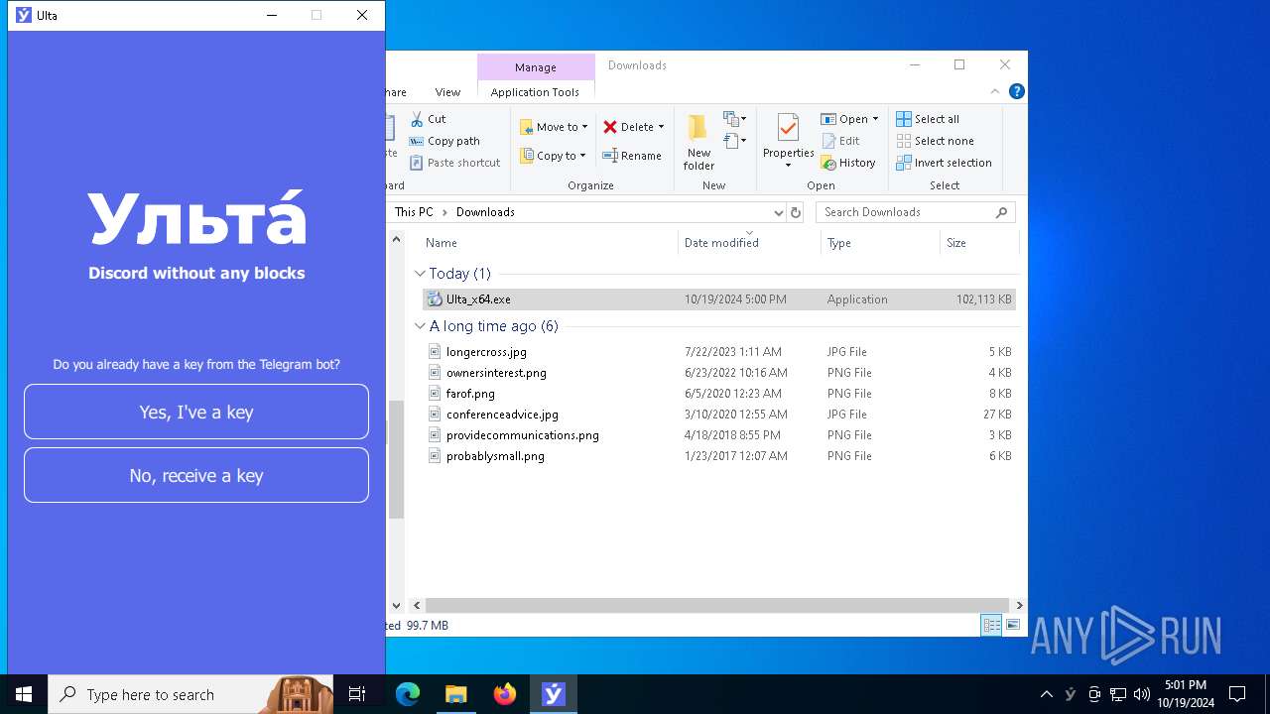Click the search magnifier in Explorer
This screenshot has width=1270, height=714.
(1001, 212)
